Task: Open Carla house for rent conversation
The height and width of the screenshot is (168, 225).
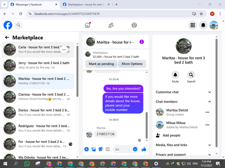Action: [38, 50]
